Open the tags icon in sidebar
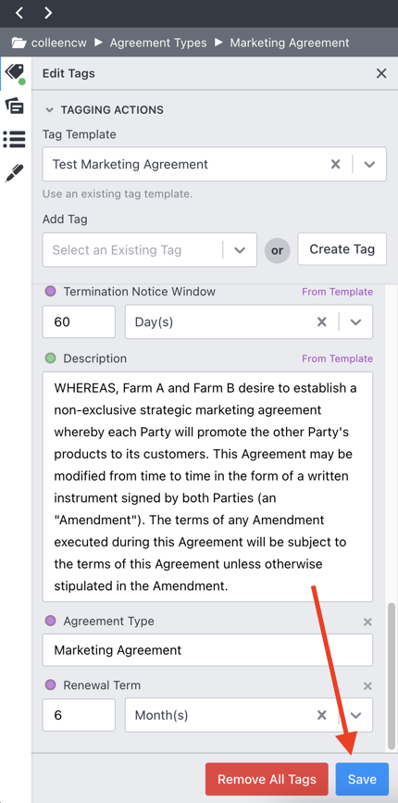The width and height of the screenshot is (398, 803). coord(15,74)
